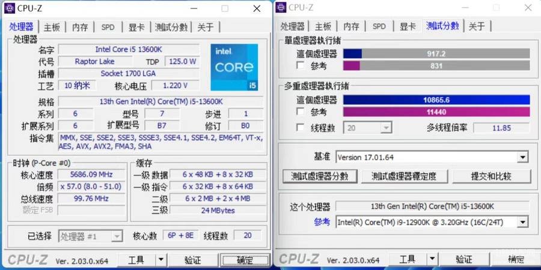
Task: Click 測試處理器穩定度 stress test button
Action: coord(405,176)
